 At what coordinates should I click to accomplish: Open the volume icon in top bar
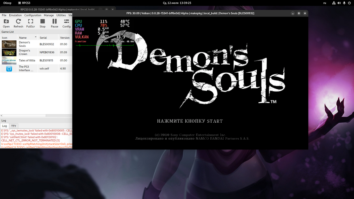pyautogui.click(x=339, y=3)
